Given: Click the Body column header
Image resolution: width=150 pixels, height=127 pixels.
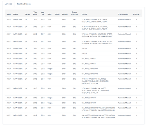Looking at the screenshot, I should [50, 14].
